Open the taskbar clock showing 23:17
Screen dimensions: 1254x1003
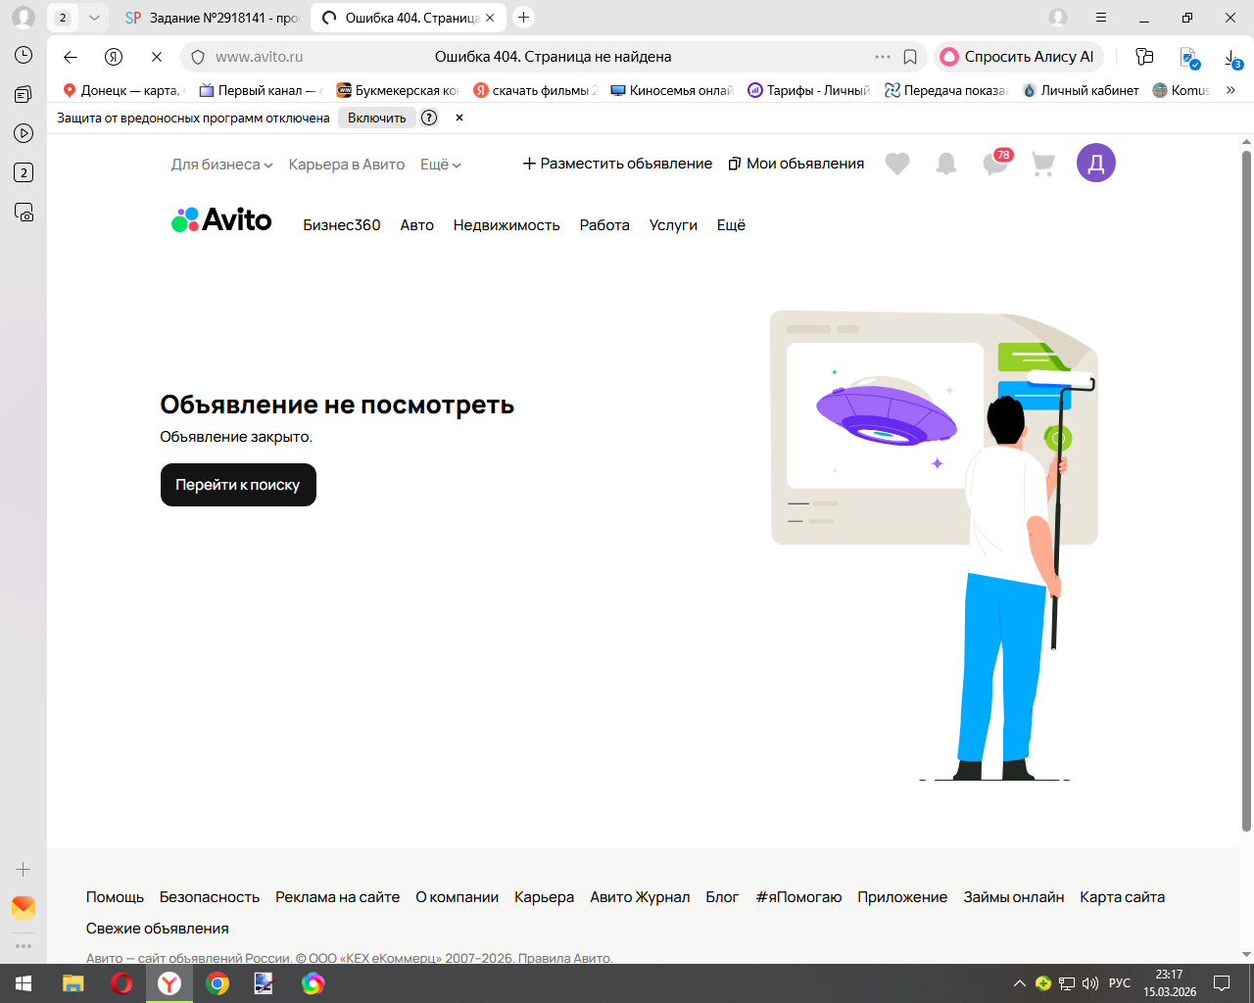click(x=1170, y=983)
